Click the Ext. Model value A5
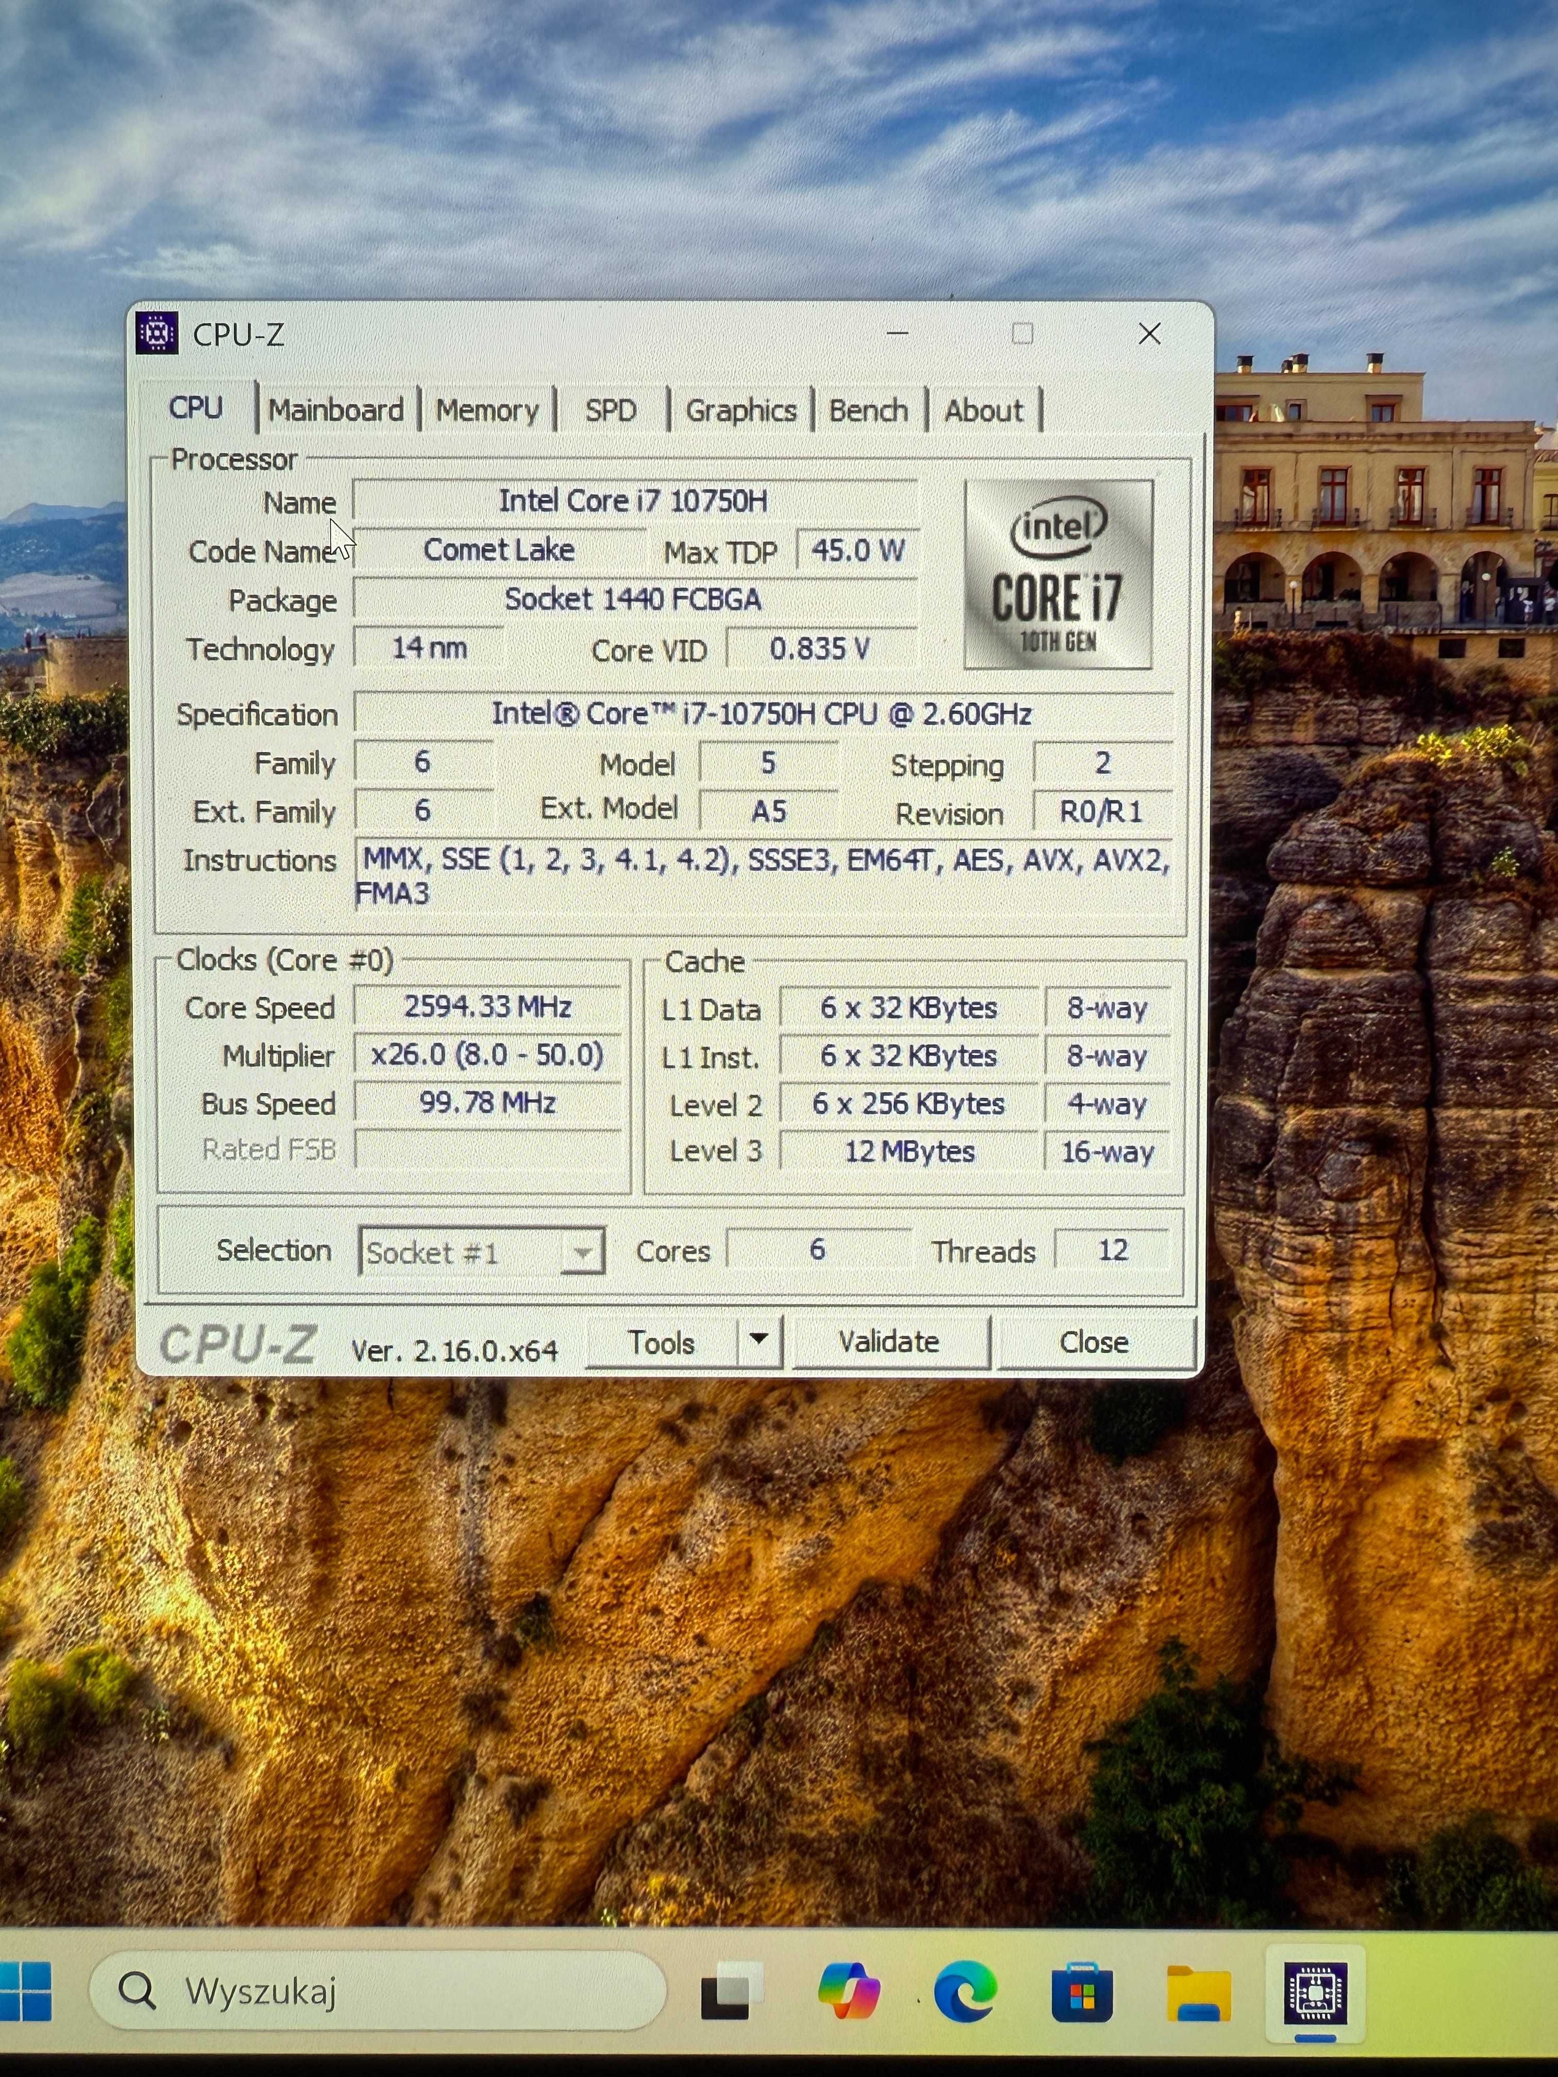1558x2077 pixels. click(769, 811)
